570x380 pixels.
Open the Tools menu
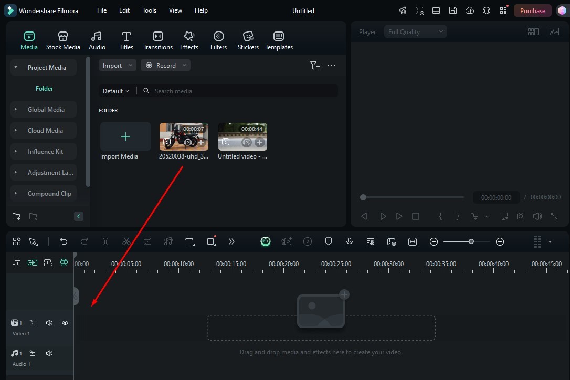pos(149,10)
